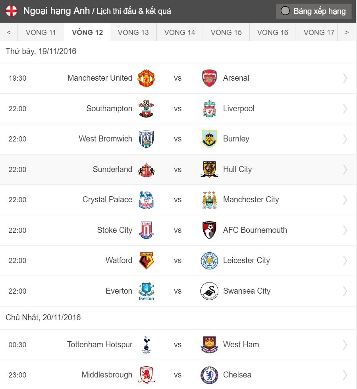This screenshot has height=389, width=357.
Task: Click the Manchester United club crest
Action: pos(146,78)
